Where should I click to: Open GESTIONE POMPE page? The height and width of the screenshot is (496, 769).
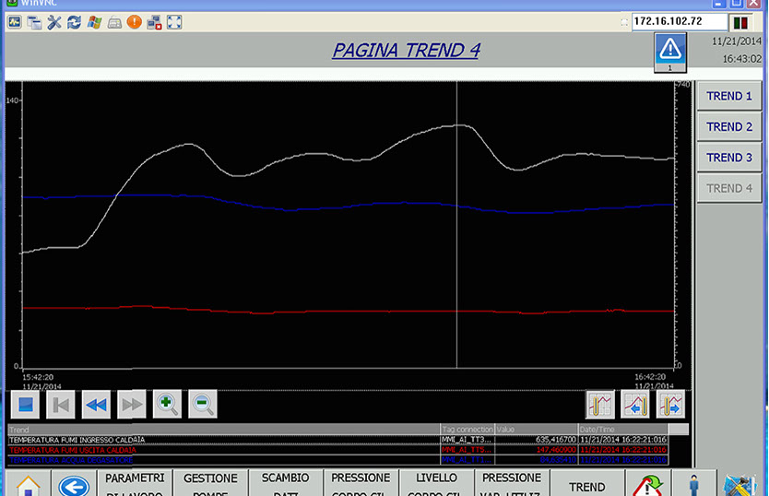click(x=210, y=484)
